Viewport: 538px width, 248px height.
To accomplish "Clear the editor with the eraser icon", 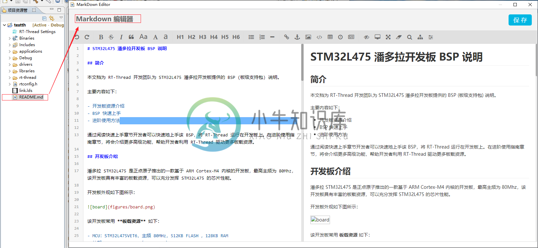I will pyautogui.click(x=399, y=37).
